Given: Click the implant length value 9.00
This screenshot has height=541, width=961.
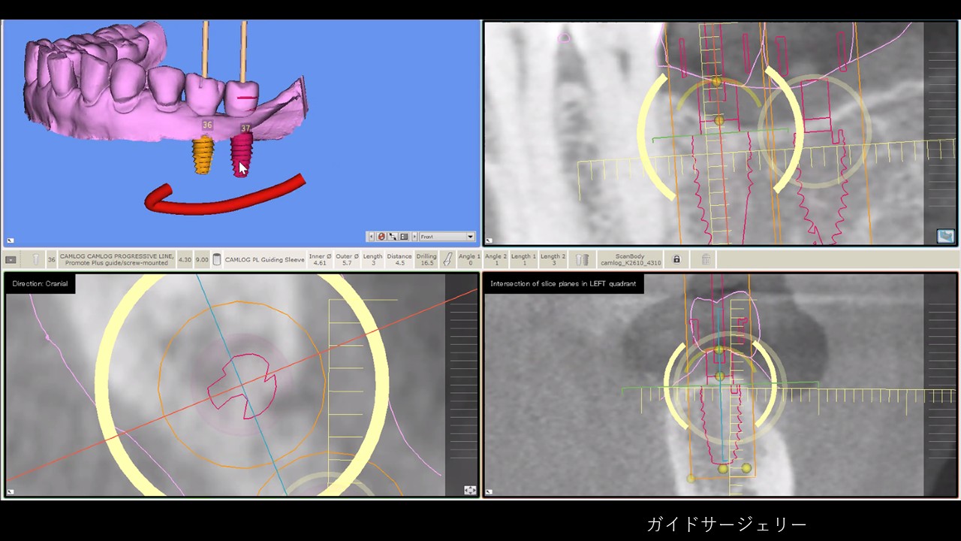Looking at the screenshot, I should (x=202, y=260).
